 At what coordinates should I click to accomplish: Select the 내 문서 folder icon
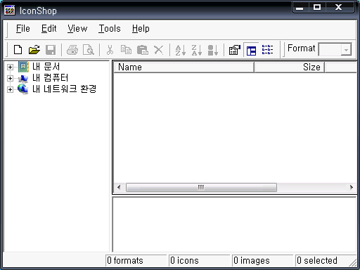click(x=23, y=67)
